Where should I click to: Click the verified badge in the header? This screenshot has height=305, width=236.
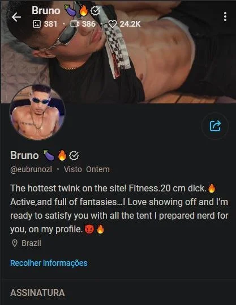point(95,11)
